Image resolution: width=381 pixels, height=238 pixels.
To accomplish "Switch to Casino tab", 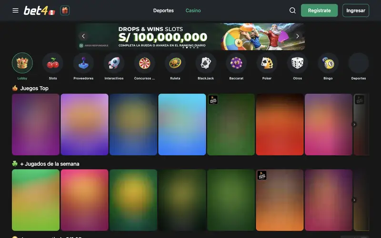I will click(x=193, y=10).
